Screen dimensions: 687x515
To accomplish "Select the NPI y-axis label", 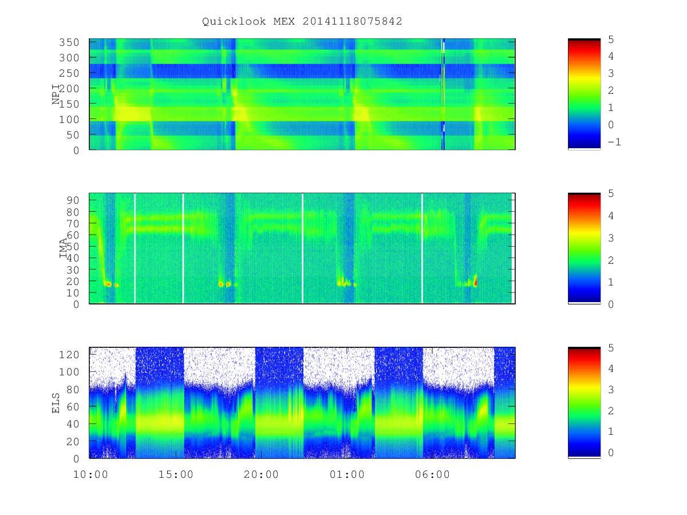I will pos(56,94).
